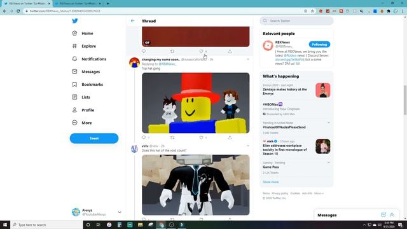This screenshot has height=229, width=407.
Task: Open RBXNews profile avatar
Action: click(268, 45)
